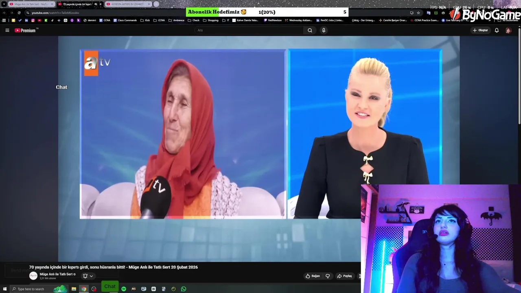
Task: Open the LinkedIn bookmark icon
Action: [26, 20]
